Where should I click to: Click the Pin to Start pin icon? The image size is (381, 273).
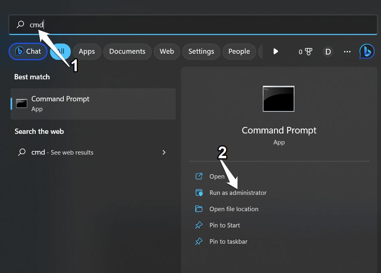199,225
